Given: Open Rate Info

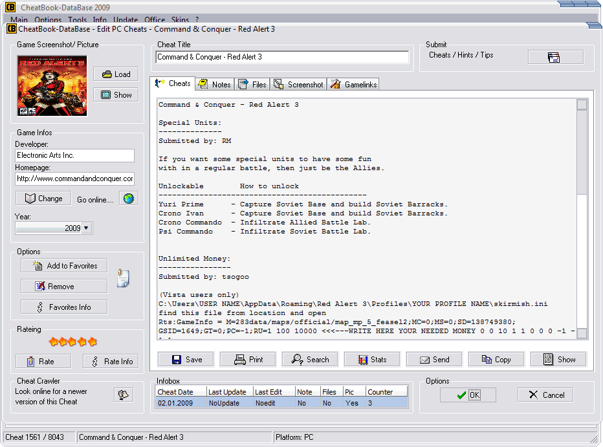Looking at the screenshot, I should (111, 362).
